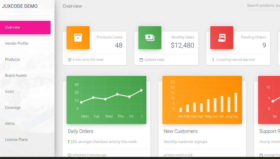Click the trending icon beside 'best month in Q4'
280x159 pixels.
165,155
